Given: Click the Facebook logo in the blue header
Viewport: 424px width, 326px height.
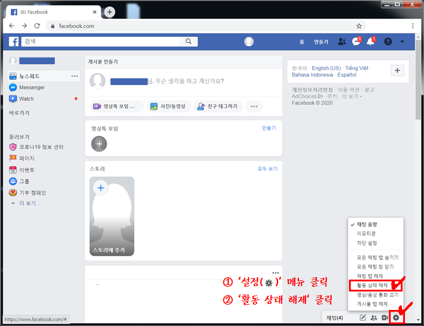Looking at the screenshot, I should point(14,42).
